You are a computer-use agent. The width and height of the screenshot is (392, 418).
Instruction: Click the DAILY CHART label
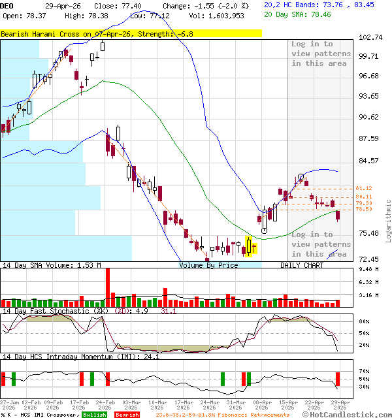click(302, 265)
